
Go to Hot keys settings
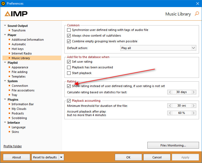click(x=18, y=49)
